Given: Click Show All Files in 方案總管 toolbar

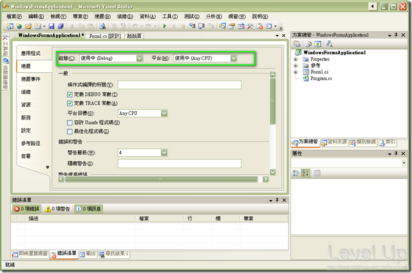Looking at the screenshot, I should coord(309,44).
